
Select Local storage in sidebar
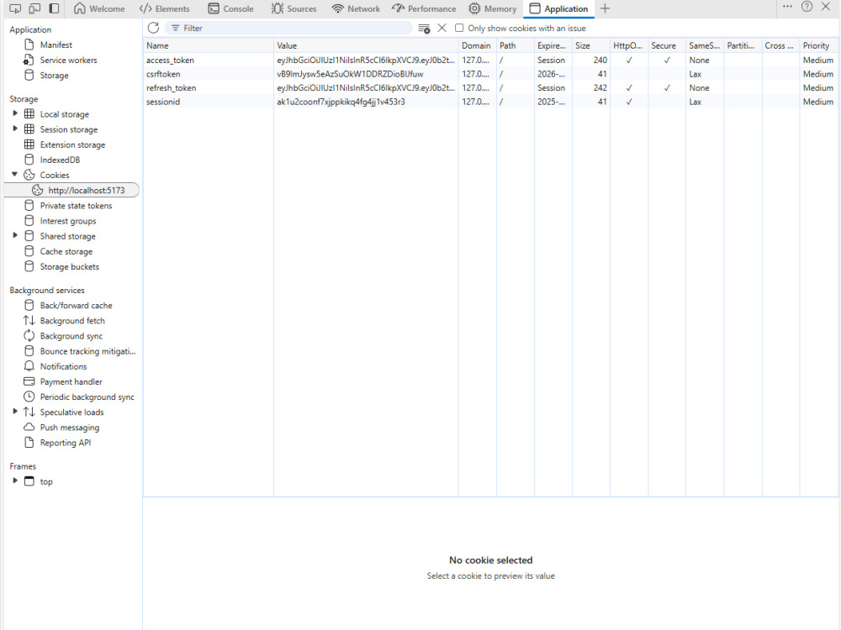tap(65, 114)
